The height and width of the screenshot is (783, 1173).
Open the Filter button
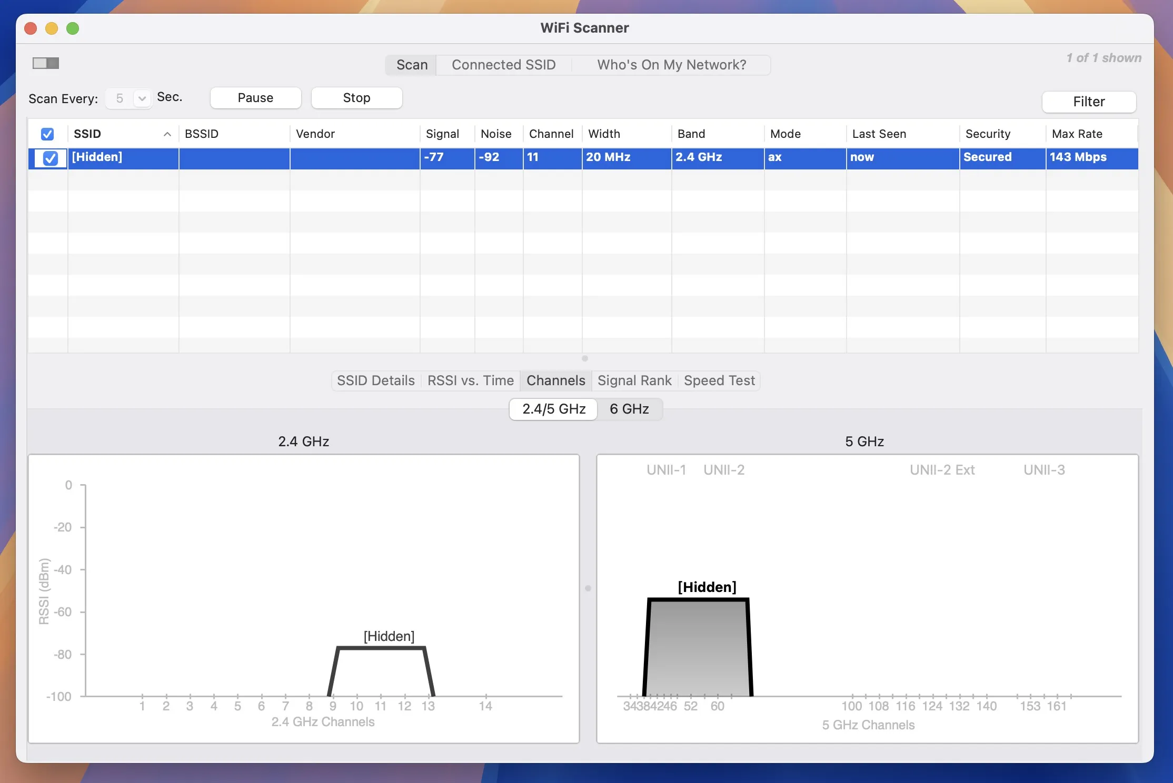1089,102
